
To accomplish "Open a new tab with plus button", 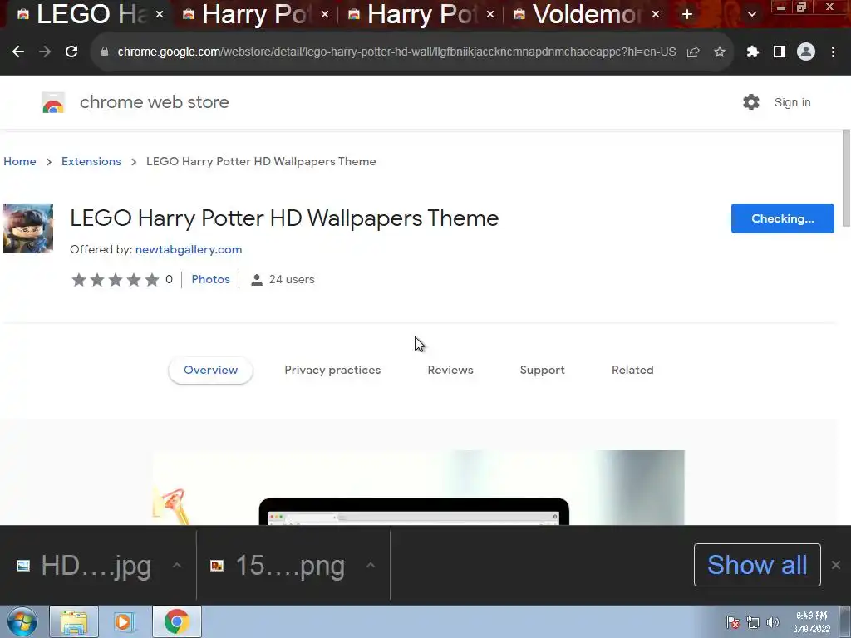I will coord(687,15).
